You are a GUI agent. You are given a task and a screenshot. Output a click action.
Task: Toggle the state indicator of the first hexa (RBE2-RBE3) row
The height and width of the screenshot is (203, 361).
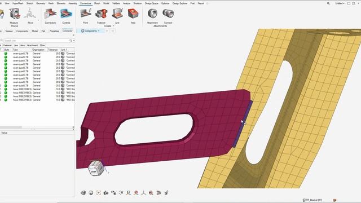6,89
